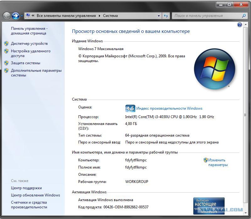251x219 pixels.
Task: Open 'Счетчики и средства производительности' link
Action: pos(29,205)
